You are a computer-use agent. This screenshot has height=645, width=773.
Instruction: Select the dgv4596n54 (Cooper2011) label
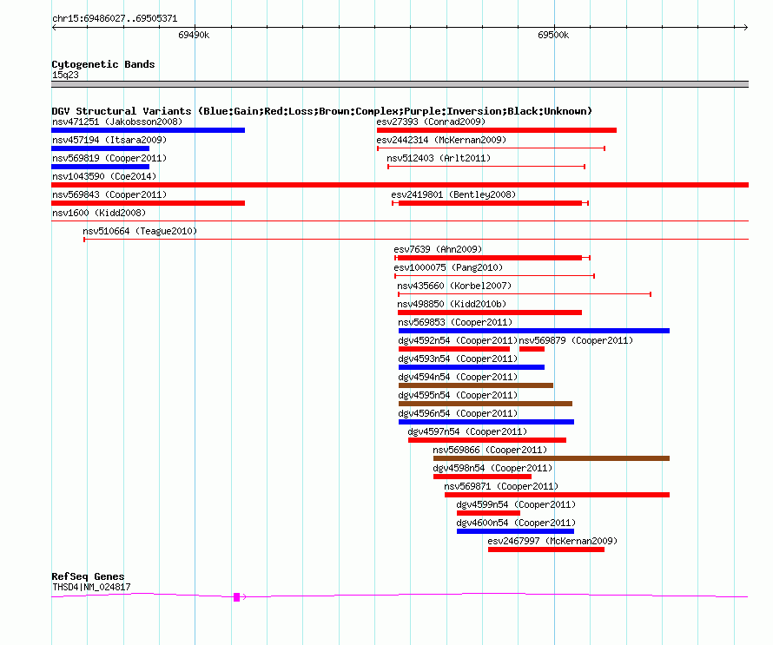point(458,413)
